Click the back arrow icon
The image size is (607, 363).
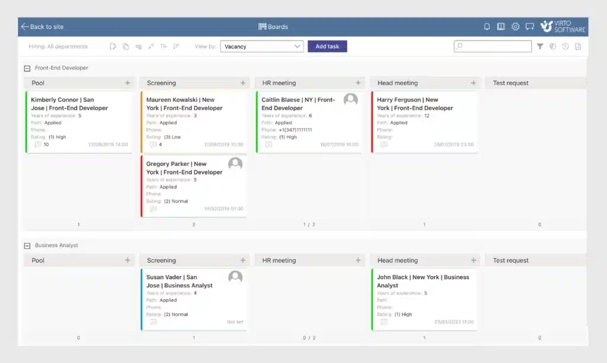25,27
